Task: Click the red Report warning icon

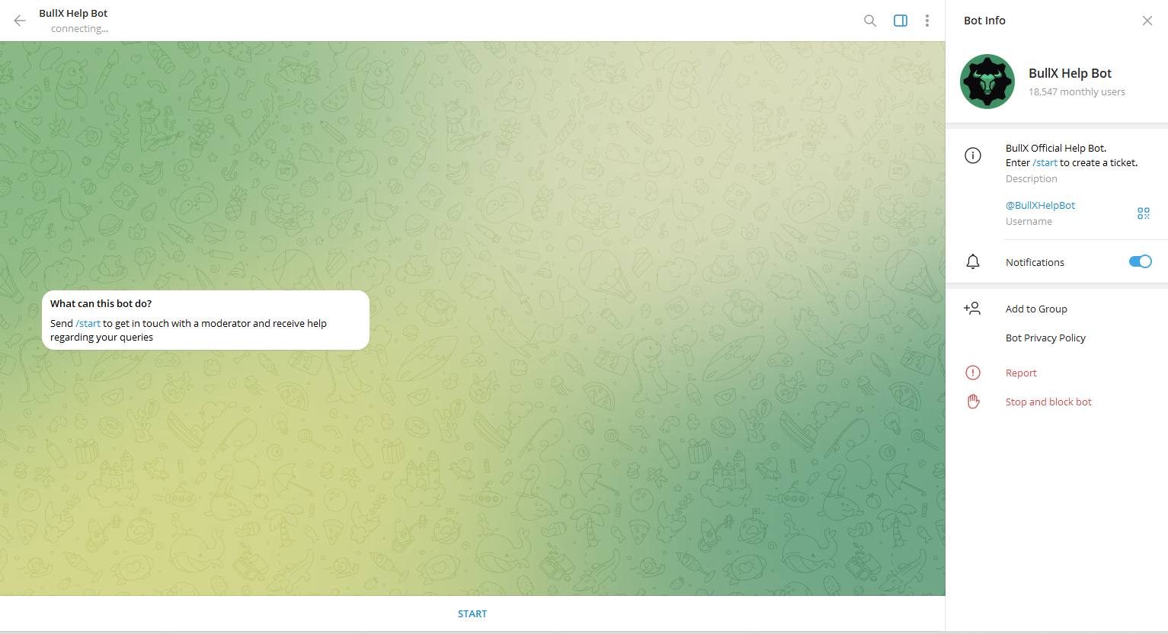Action: (973, 373)
